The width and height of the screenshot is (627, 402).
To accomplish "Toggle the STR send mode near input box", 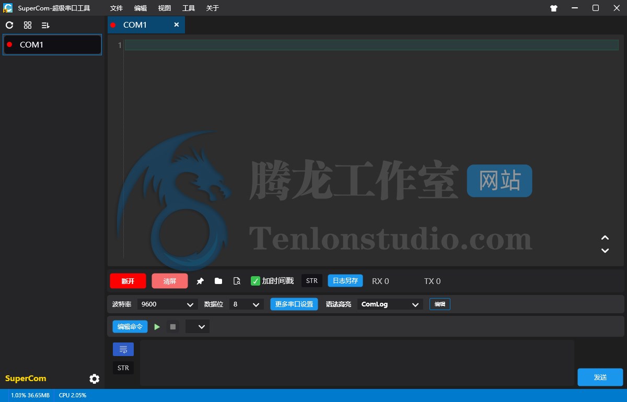I will (123, 368).
